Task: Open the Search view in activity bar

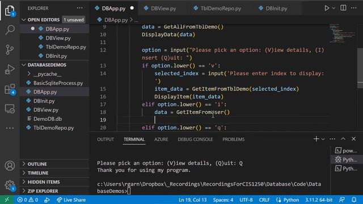Action: point(10,30)
